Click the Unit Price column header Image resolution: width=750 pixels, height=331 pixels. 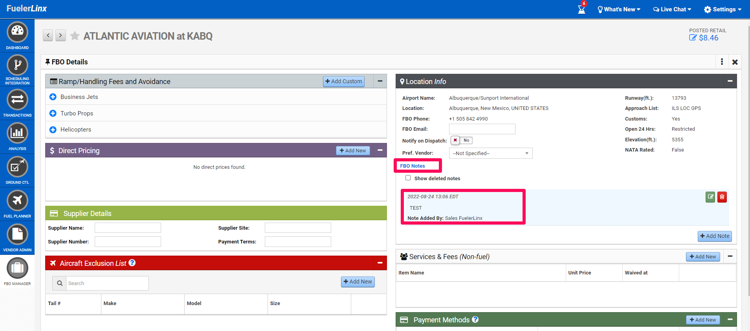click(579, 272)
